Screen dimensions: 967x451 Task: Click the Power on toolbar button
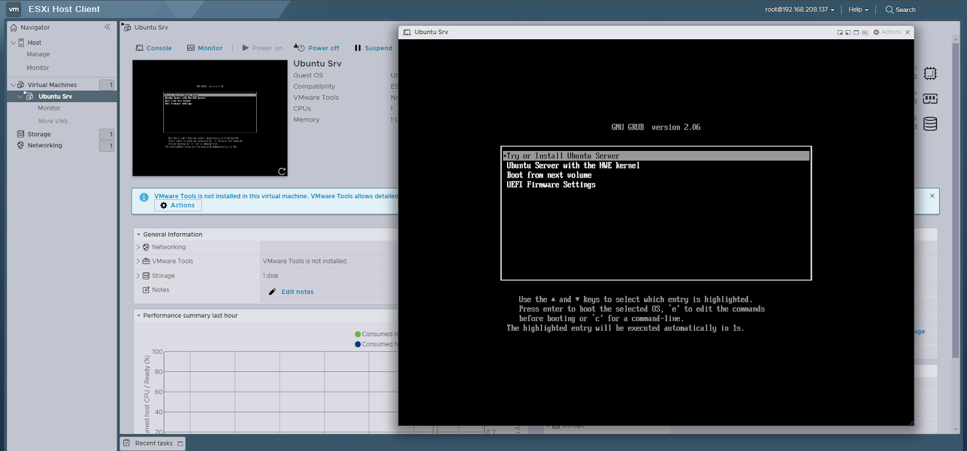coord(262,48)
